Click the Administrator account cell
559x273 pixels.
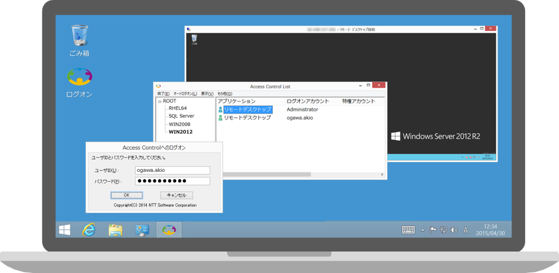[x=302, y=110]
